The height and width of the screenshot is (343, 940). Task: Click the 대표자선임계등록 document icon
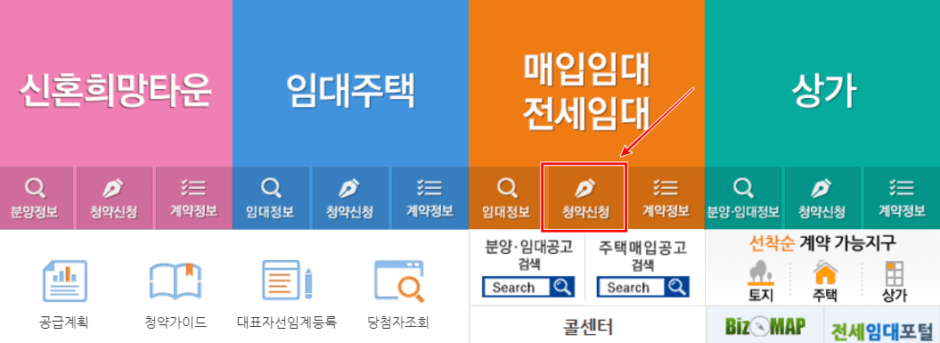pos(288,280)
